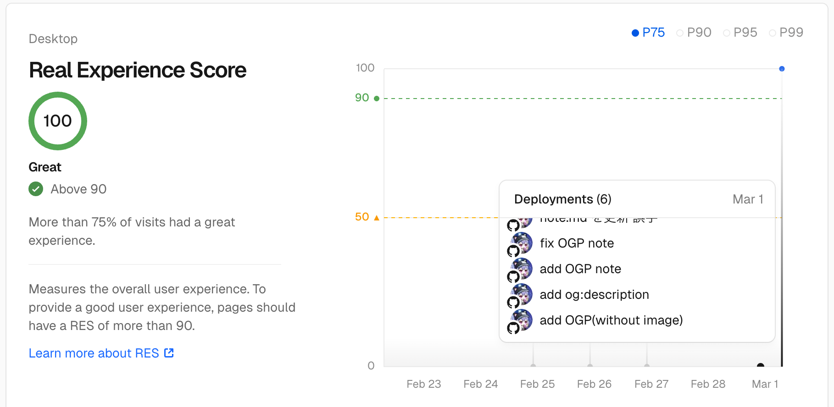Select the P75 percentile option

[648, 33]
